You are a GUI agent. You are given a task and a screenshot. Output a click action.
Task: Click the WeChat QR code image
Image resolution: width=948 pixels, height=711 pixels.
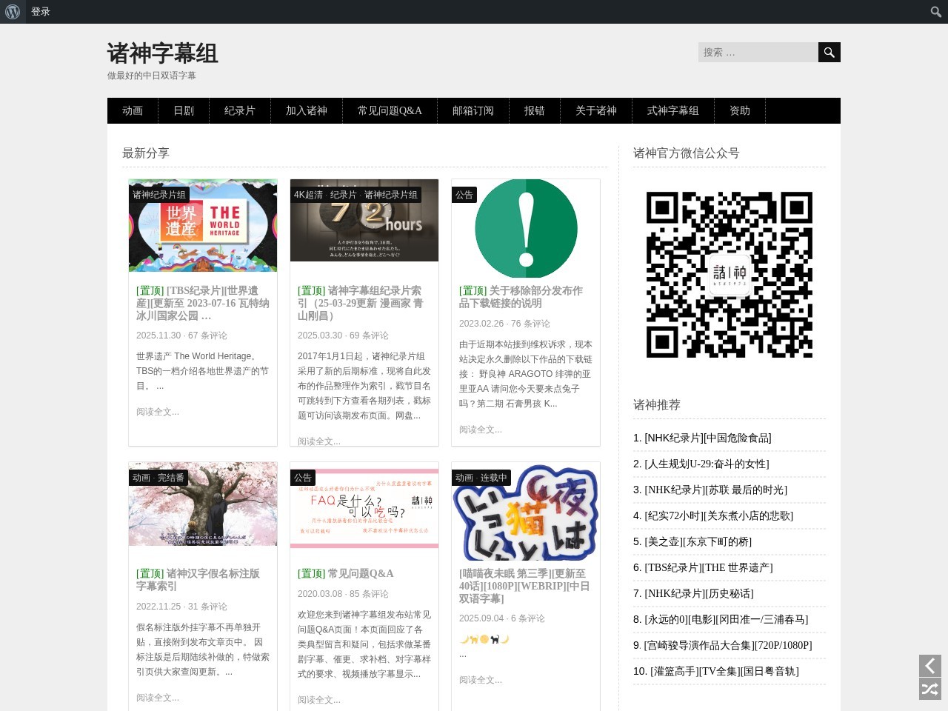click(729, 275)
